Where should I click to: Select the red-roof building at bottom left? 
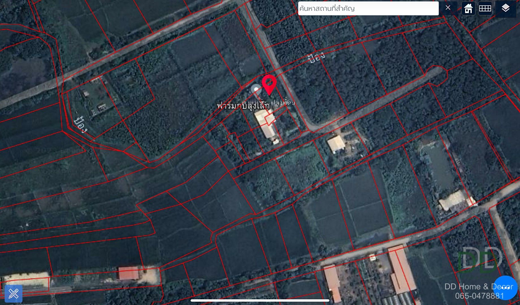tap(128, 273)
